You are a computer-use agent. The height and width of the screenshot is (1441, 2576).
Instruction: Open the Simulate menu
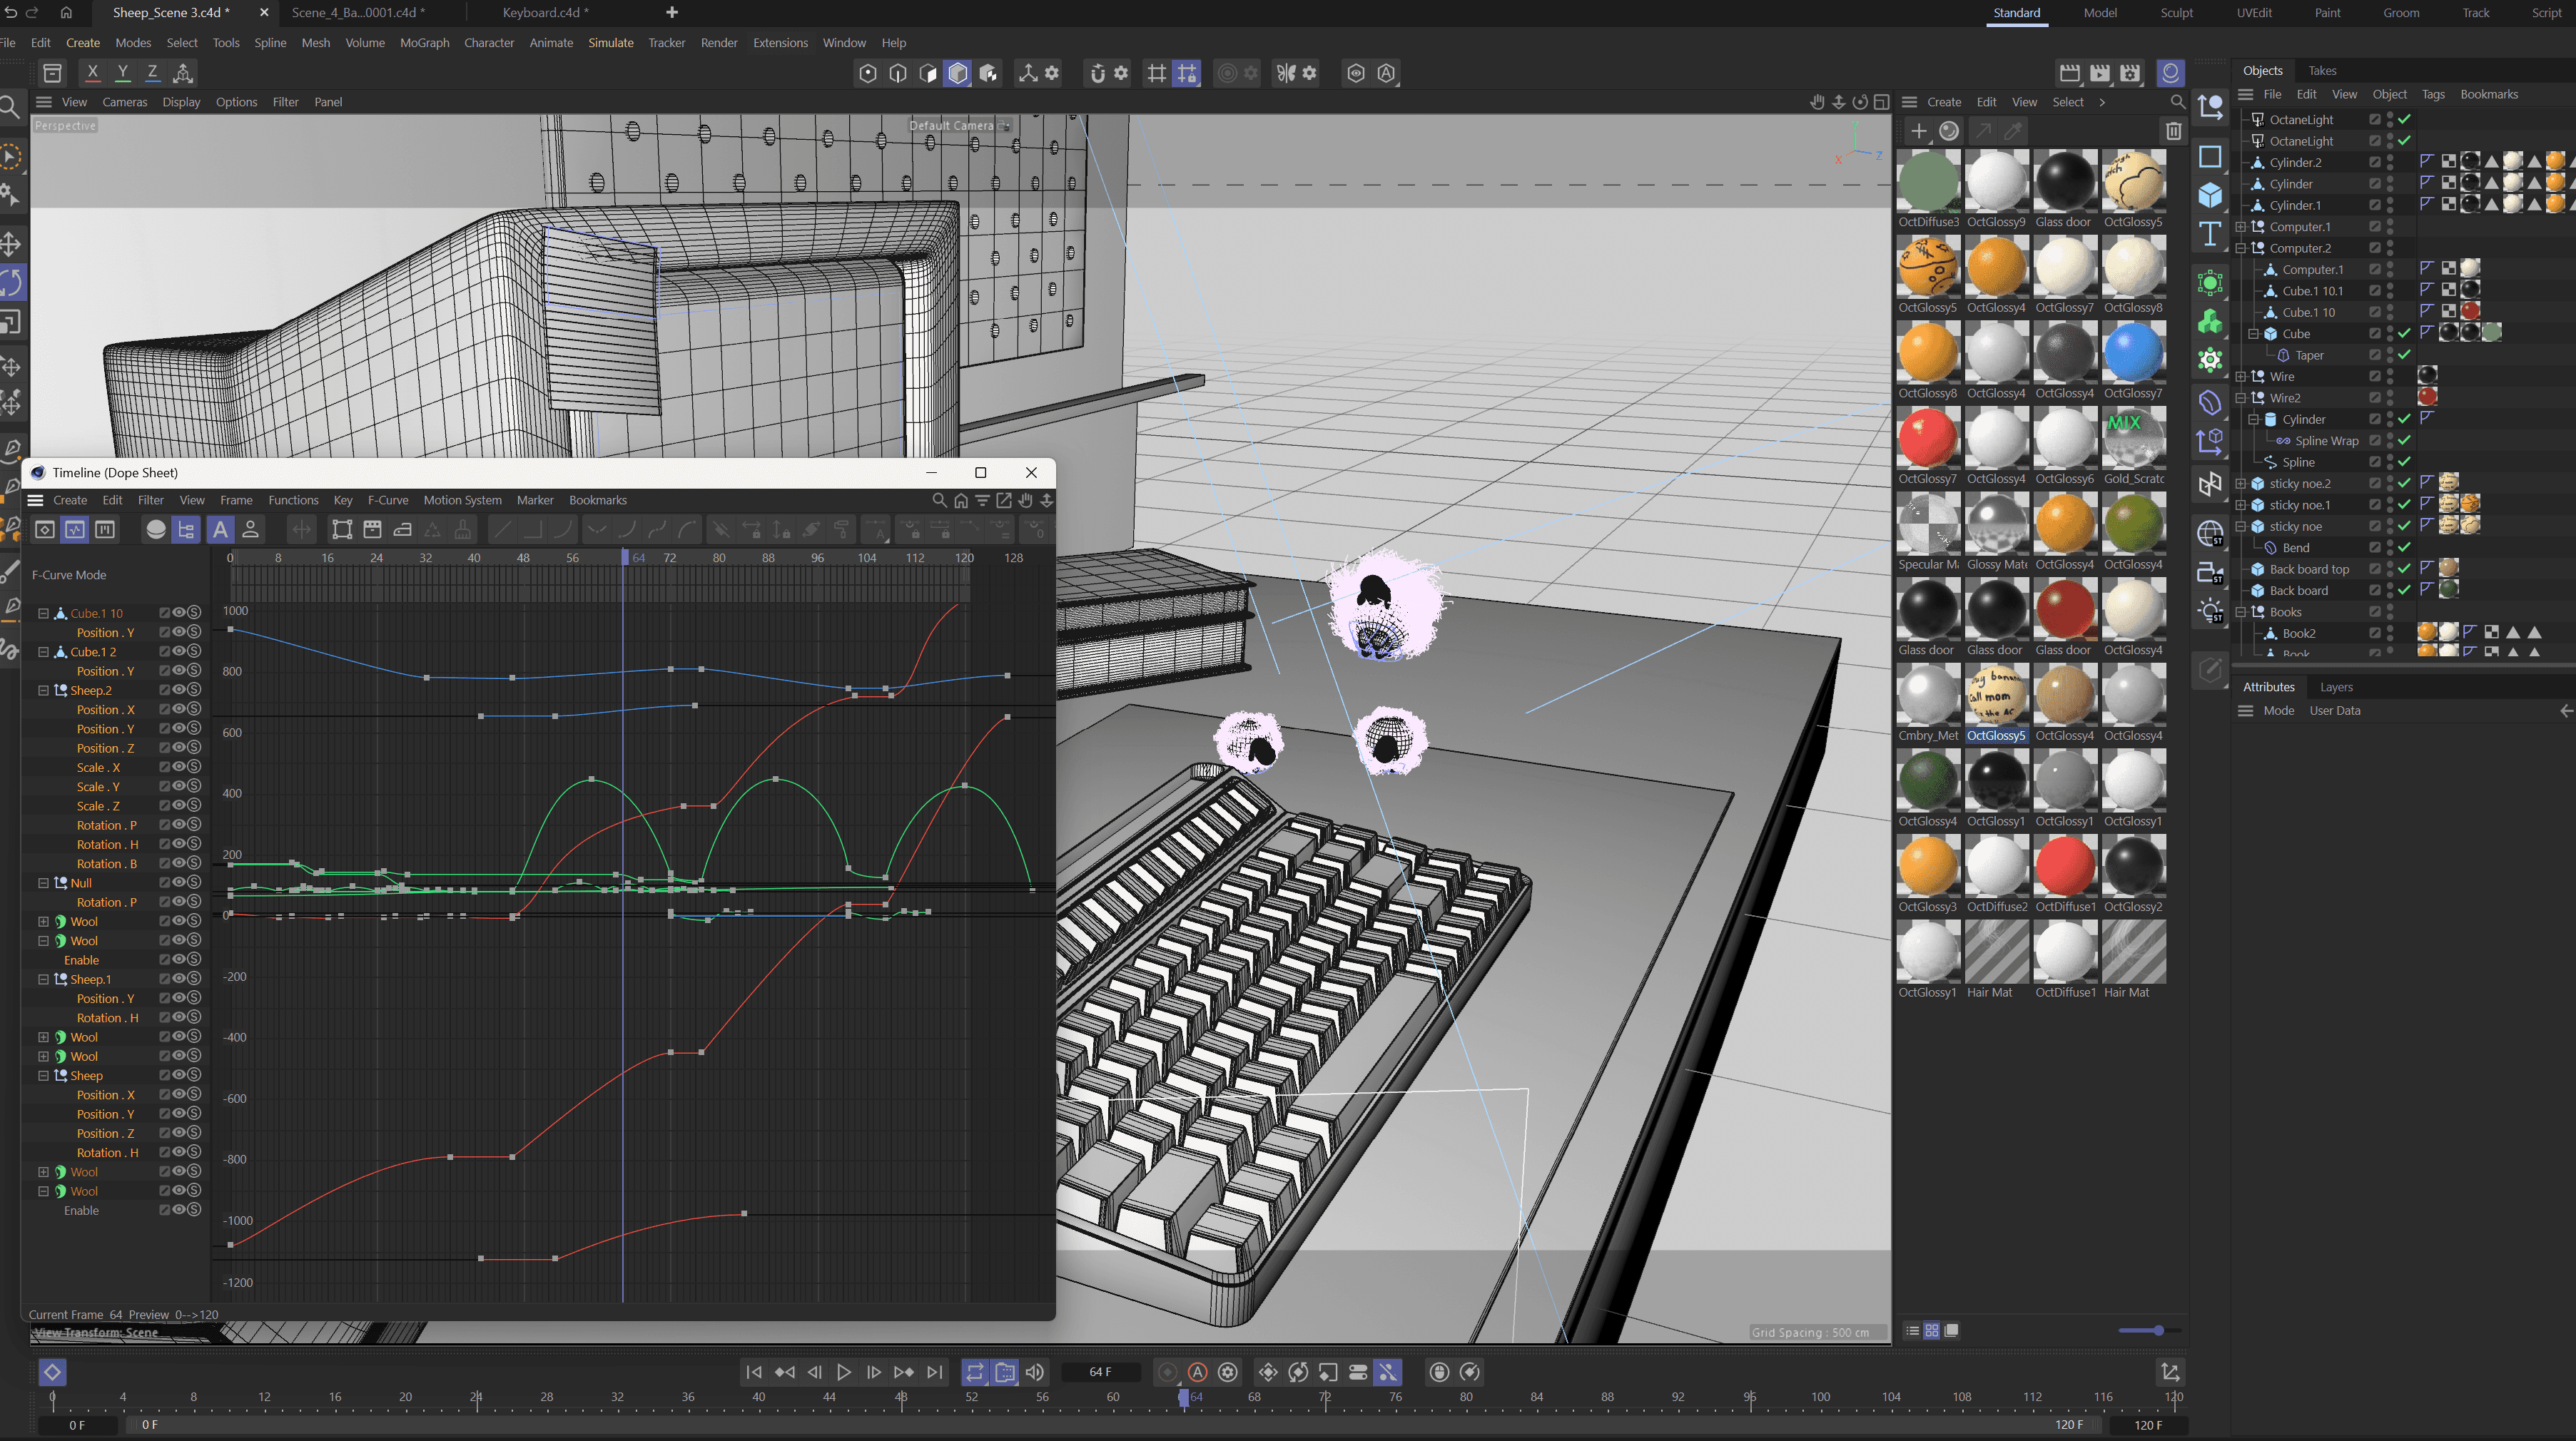[x=610, y=43]
